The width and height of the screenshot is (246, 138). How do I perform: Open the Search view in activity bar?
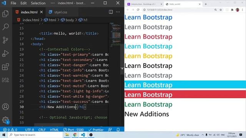(x=5, y=27)
